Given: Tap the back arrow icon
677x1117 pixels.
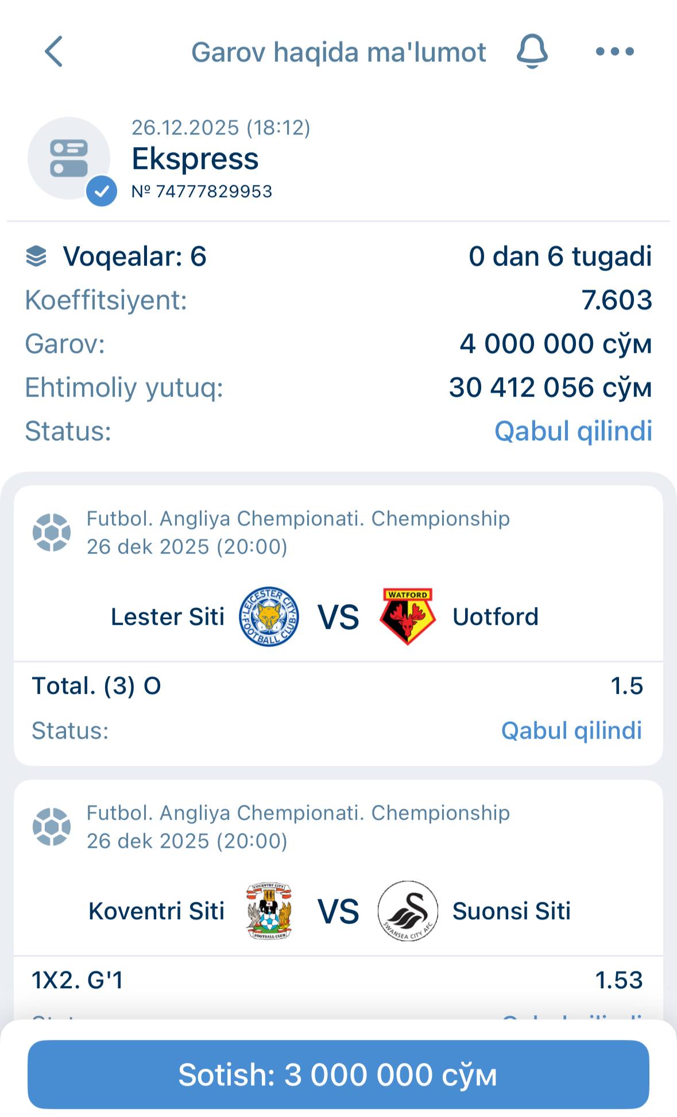Looking at the screenshot, I should point(54,52).
